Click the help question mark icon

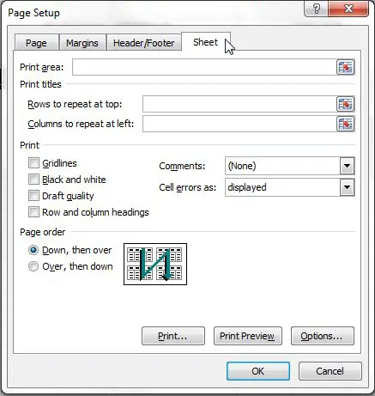click(317, 9)
